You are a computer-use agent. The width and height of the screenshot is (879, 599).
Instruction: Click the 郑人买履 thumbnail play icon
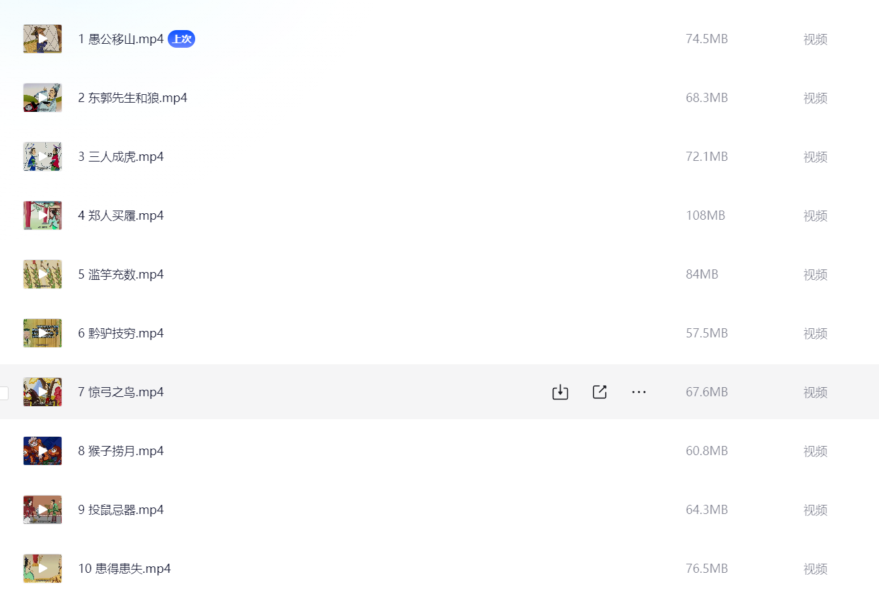click(x=43, y=215)
